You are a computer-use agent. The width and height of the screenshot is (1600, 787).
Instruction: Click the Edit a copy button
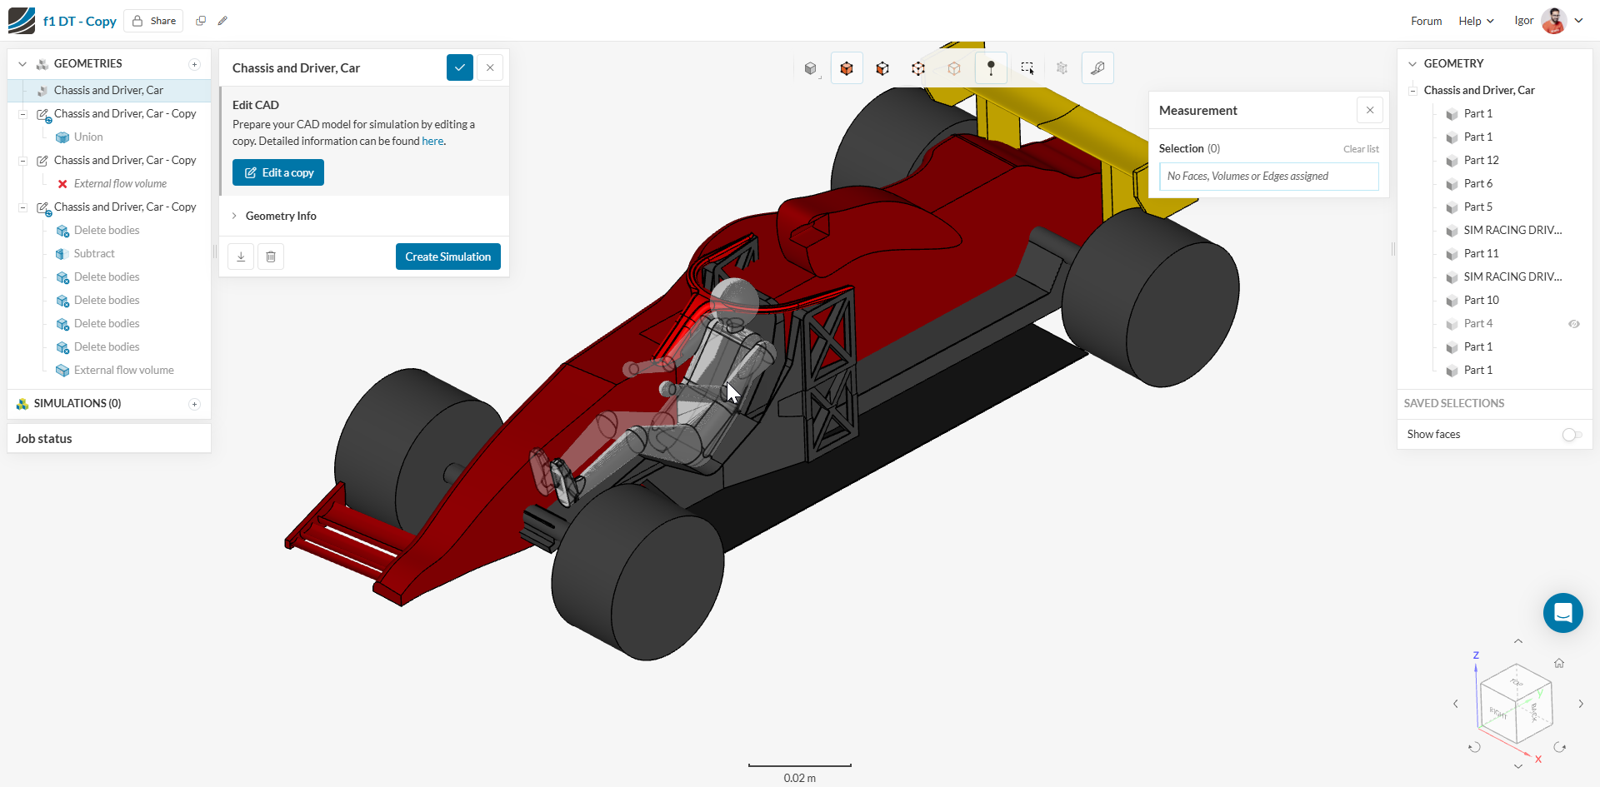coord(278,172)
